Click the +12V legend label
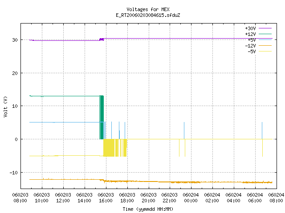 250,34
